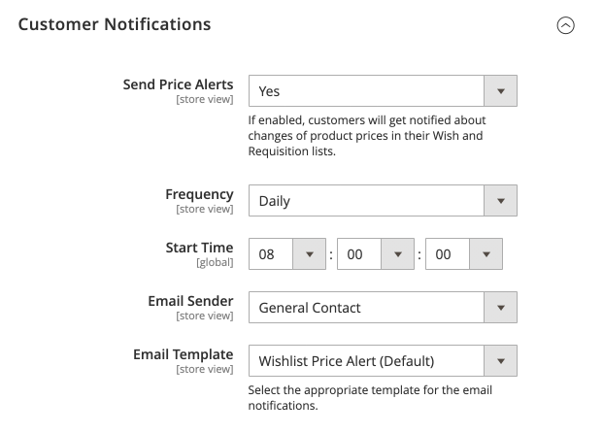Click the Email Template dropdown arrow
The height and width of the screenshot is (433, 603).
click(500, 361)
